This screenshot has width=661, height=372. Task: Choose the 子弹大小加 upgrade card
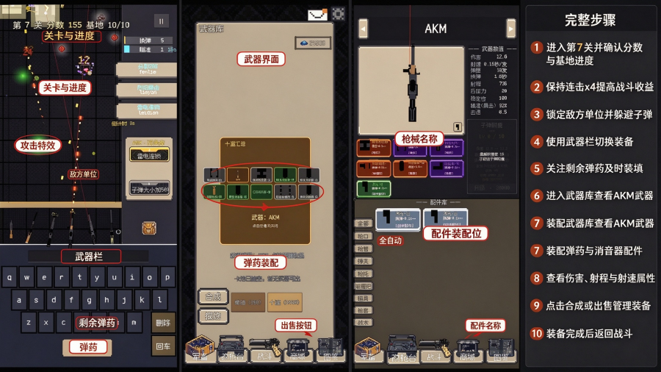(149, 188)
